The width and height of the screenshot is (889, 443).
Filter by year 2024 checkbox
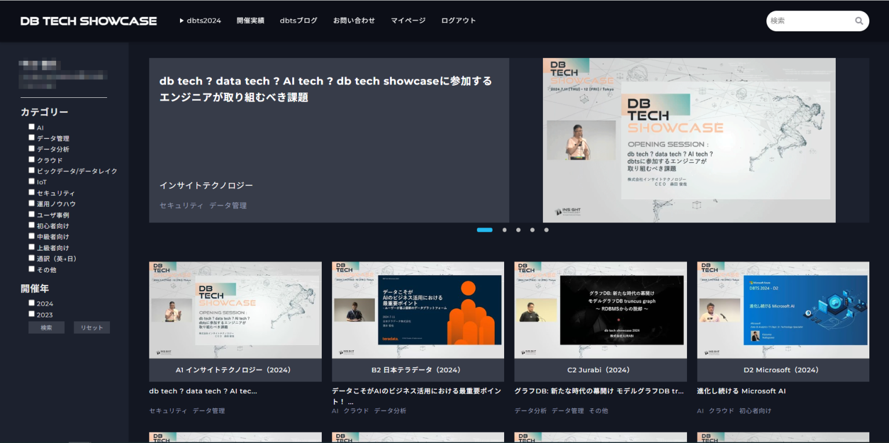(x=32, y=303)
